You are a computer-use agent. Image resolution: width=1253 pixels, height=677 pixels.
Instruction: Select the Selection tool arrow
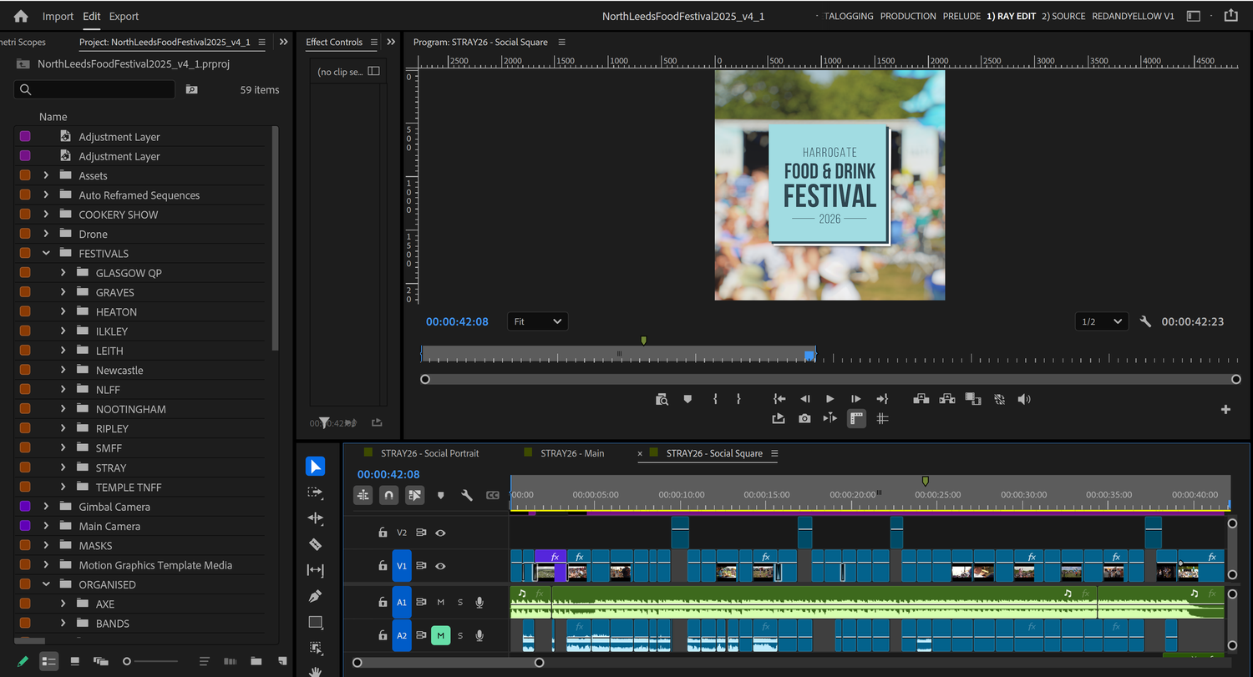tap(316, 466)
